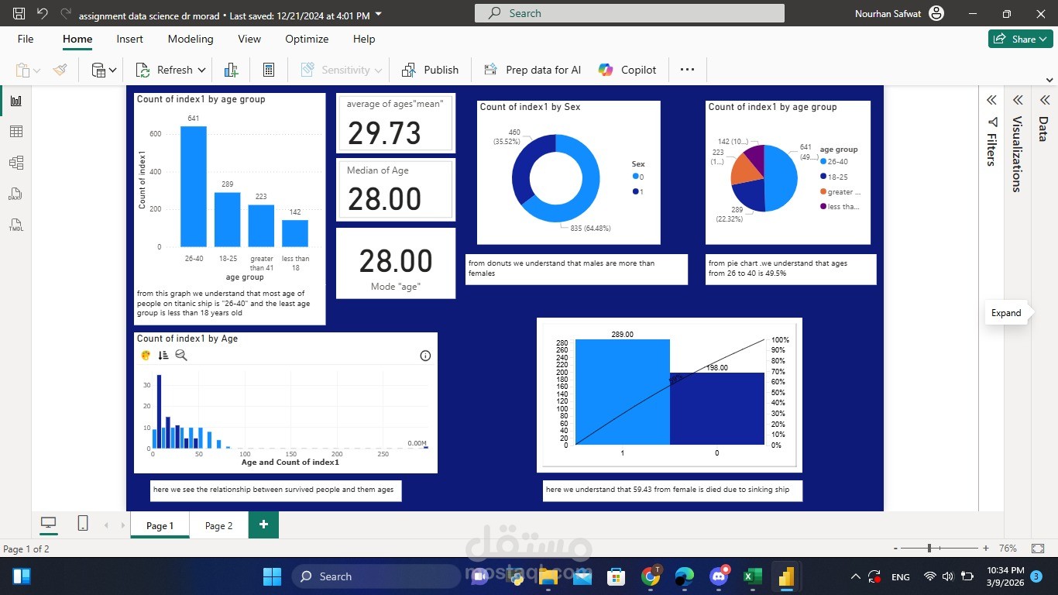This screenshot has width=1058, height=595.
Task: Open the DAX query view
Action: [x=15, y=194]
